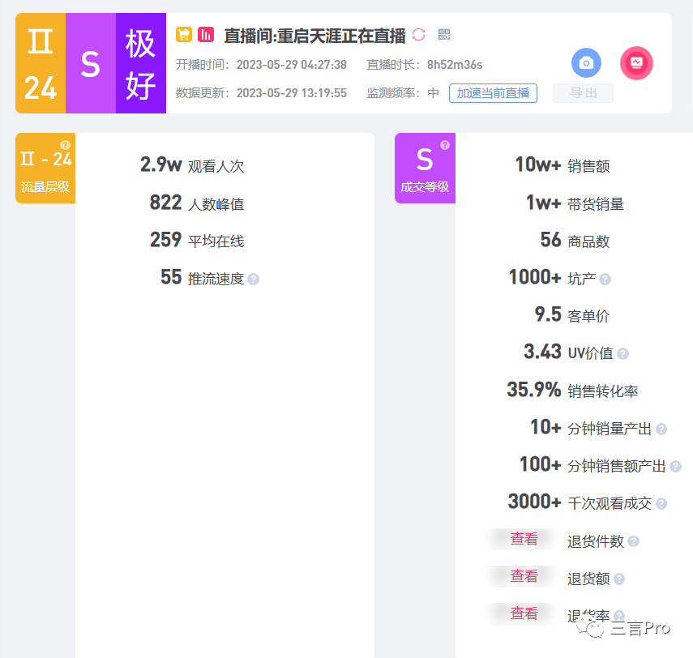Open the pink live monitor screen icon
693x658 pixels.
click(x=636, y=62)
